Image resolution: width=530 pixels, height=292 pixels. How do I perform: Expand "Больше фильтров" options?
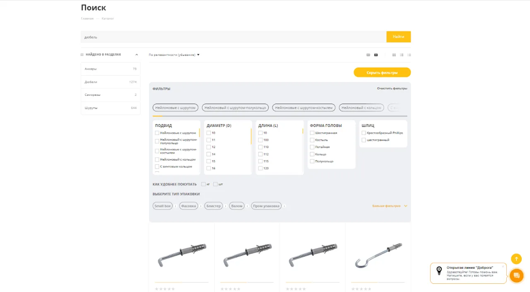389,206
